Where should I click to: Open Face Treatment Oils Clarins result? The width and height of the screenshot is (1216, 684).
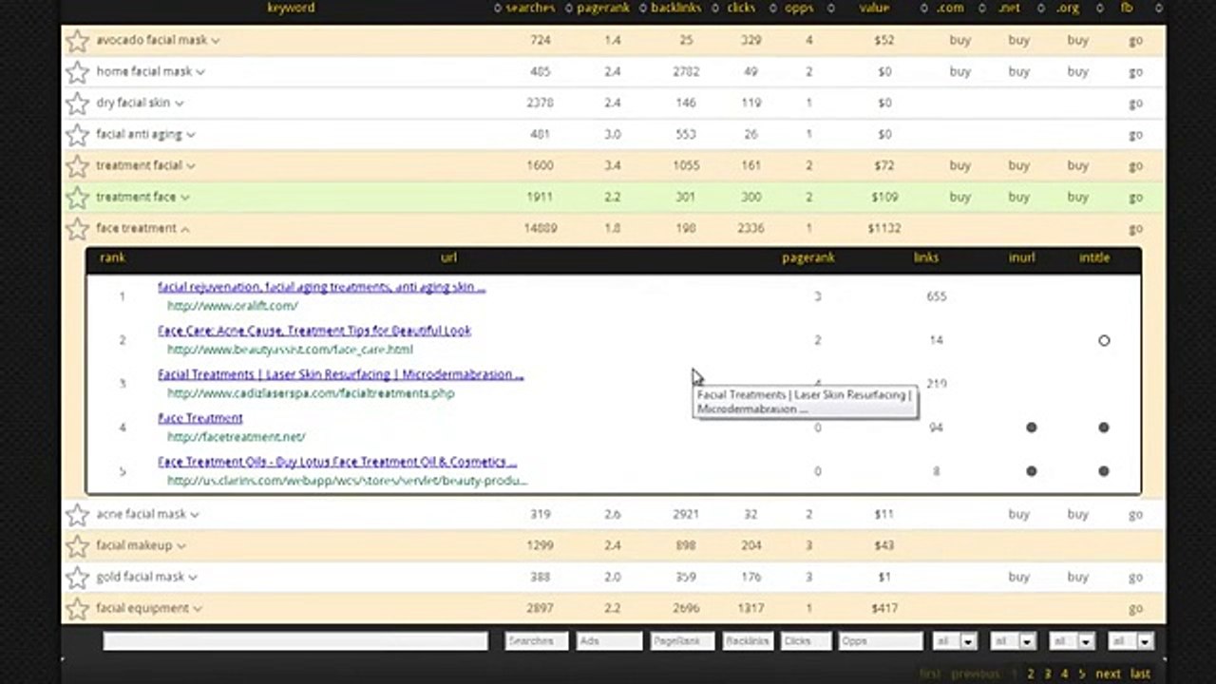337,462
